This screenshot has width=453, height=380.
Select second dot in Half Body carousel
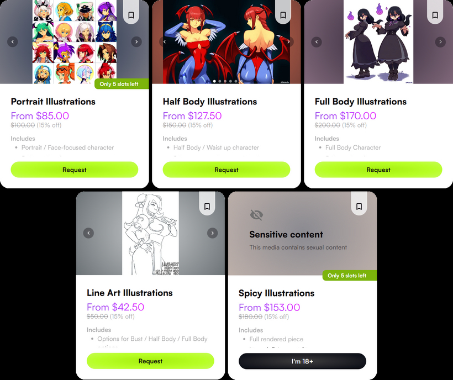(220, 81)
